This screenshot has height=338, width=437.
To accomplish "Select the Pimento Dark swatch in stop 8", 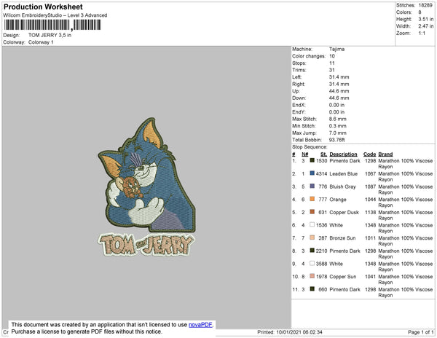I will point(312,251).
